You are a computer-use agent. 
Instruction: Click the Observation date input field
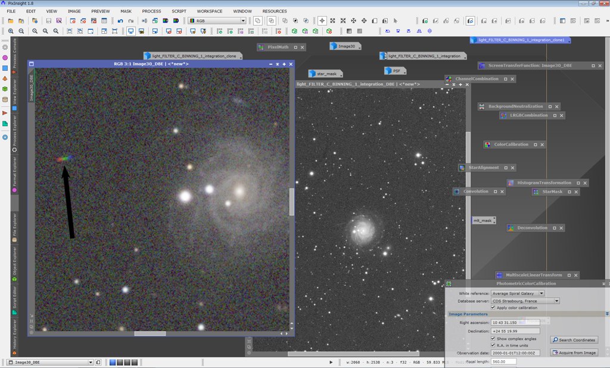pyautogui.click(x=515, y=353)
